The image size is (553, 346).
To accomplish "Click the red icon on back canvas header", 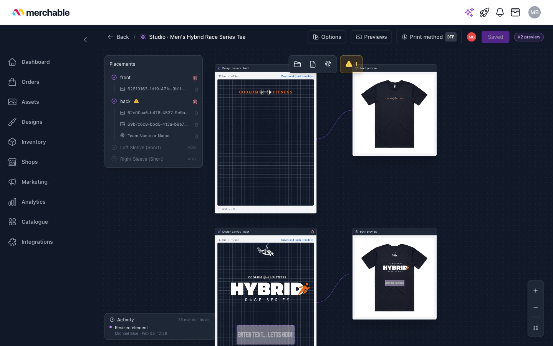I will pos(313,231).
